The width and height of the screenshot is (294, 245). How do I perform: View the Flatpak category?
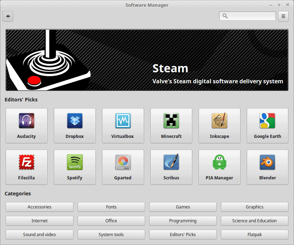click(254, 234)
